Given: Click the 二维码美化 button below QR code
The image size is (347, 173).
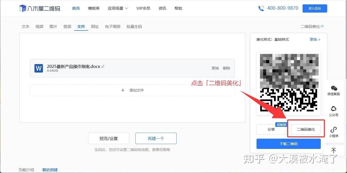Looking at the screenshot, I should [x=306, y=129].
